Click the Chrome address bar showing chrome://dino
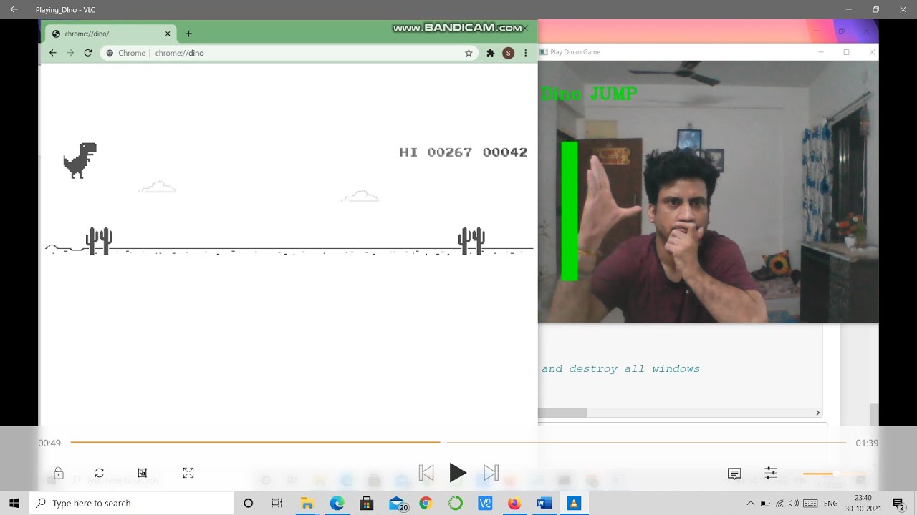Image resolution: width=917 pixels, height=515 pixels. point(289,53)
